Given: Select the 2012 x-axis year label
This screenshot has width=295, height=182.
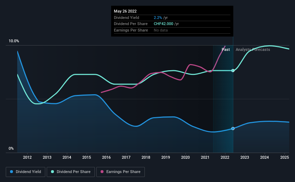Looking at the screenshot, I should [27, 157].
